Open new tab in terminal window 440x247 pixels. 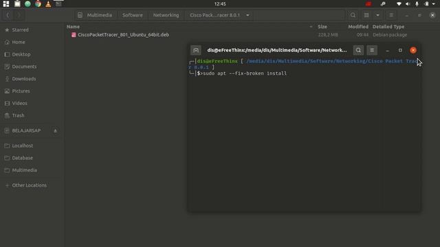[196, 50]
